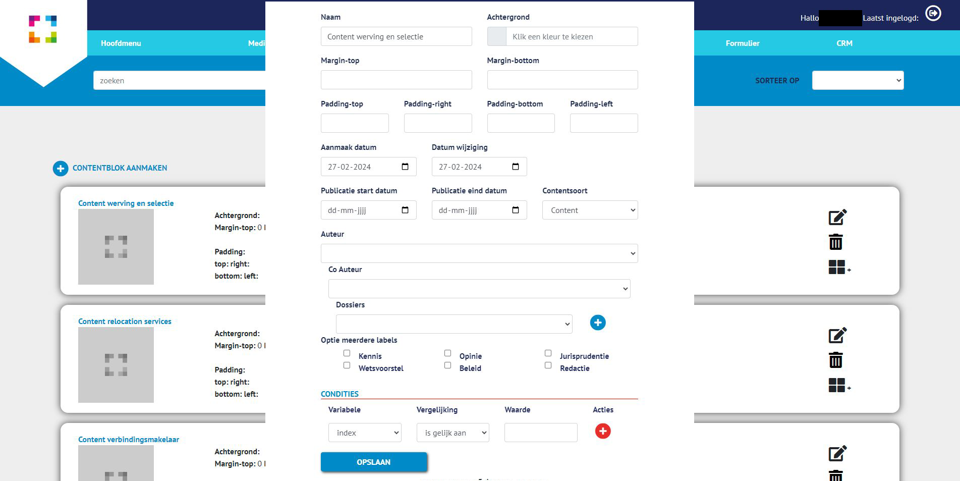Click the colorful site logo
Viewport: 960px width, 481px height.
(43, 29)
